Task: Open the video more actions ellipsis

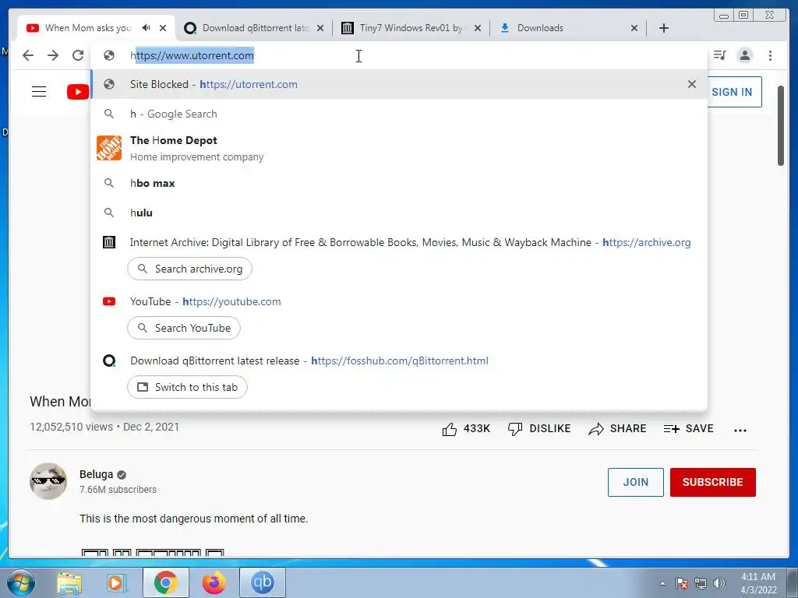Action: pos(740,430)
